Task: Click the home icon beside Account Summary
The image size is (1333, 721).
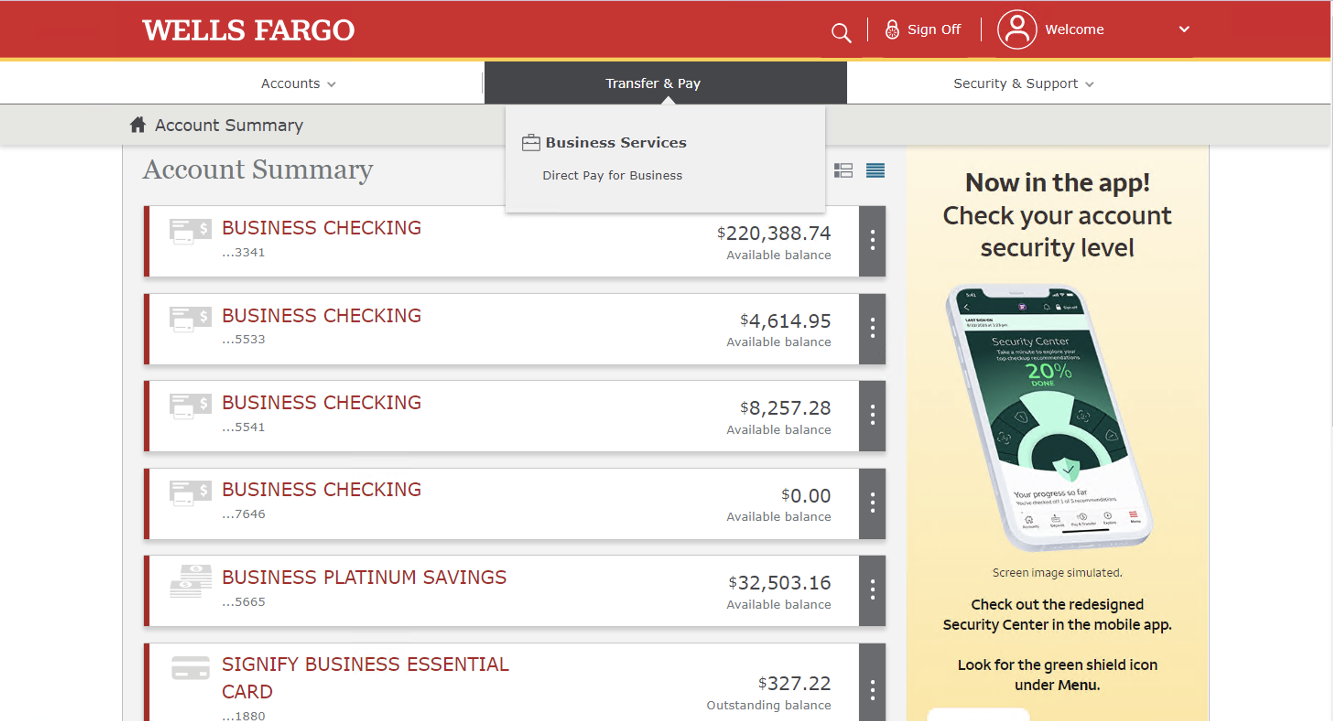Action: coord(138,125)
